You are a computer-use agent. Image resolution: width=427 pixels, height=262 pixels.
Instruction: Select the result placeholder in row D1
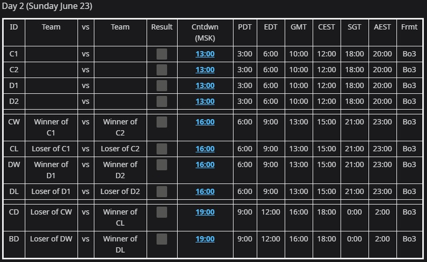(162, 85)
